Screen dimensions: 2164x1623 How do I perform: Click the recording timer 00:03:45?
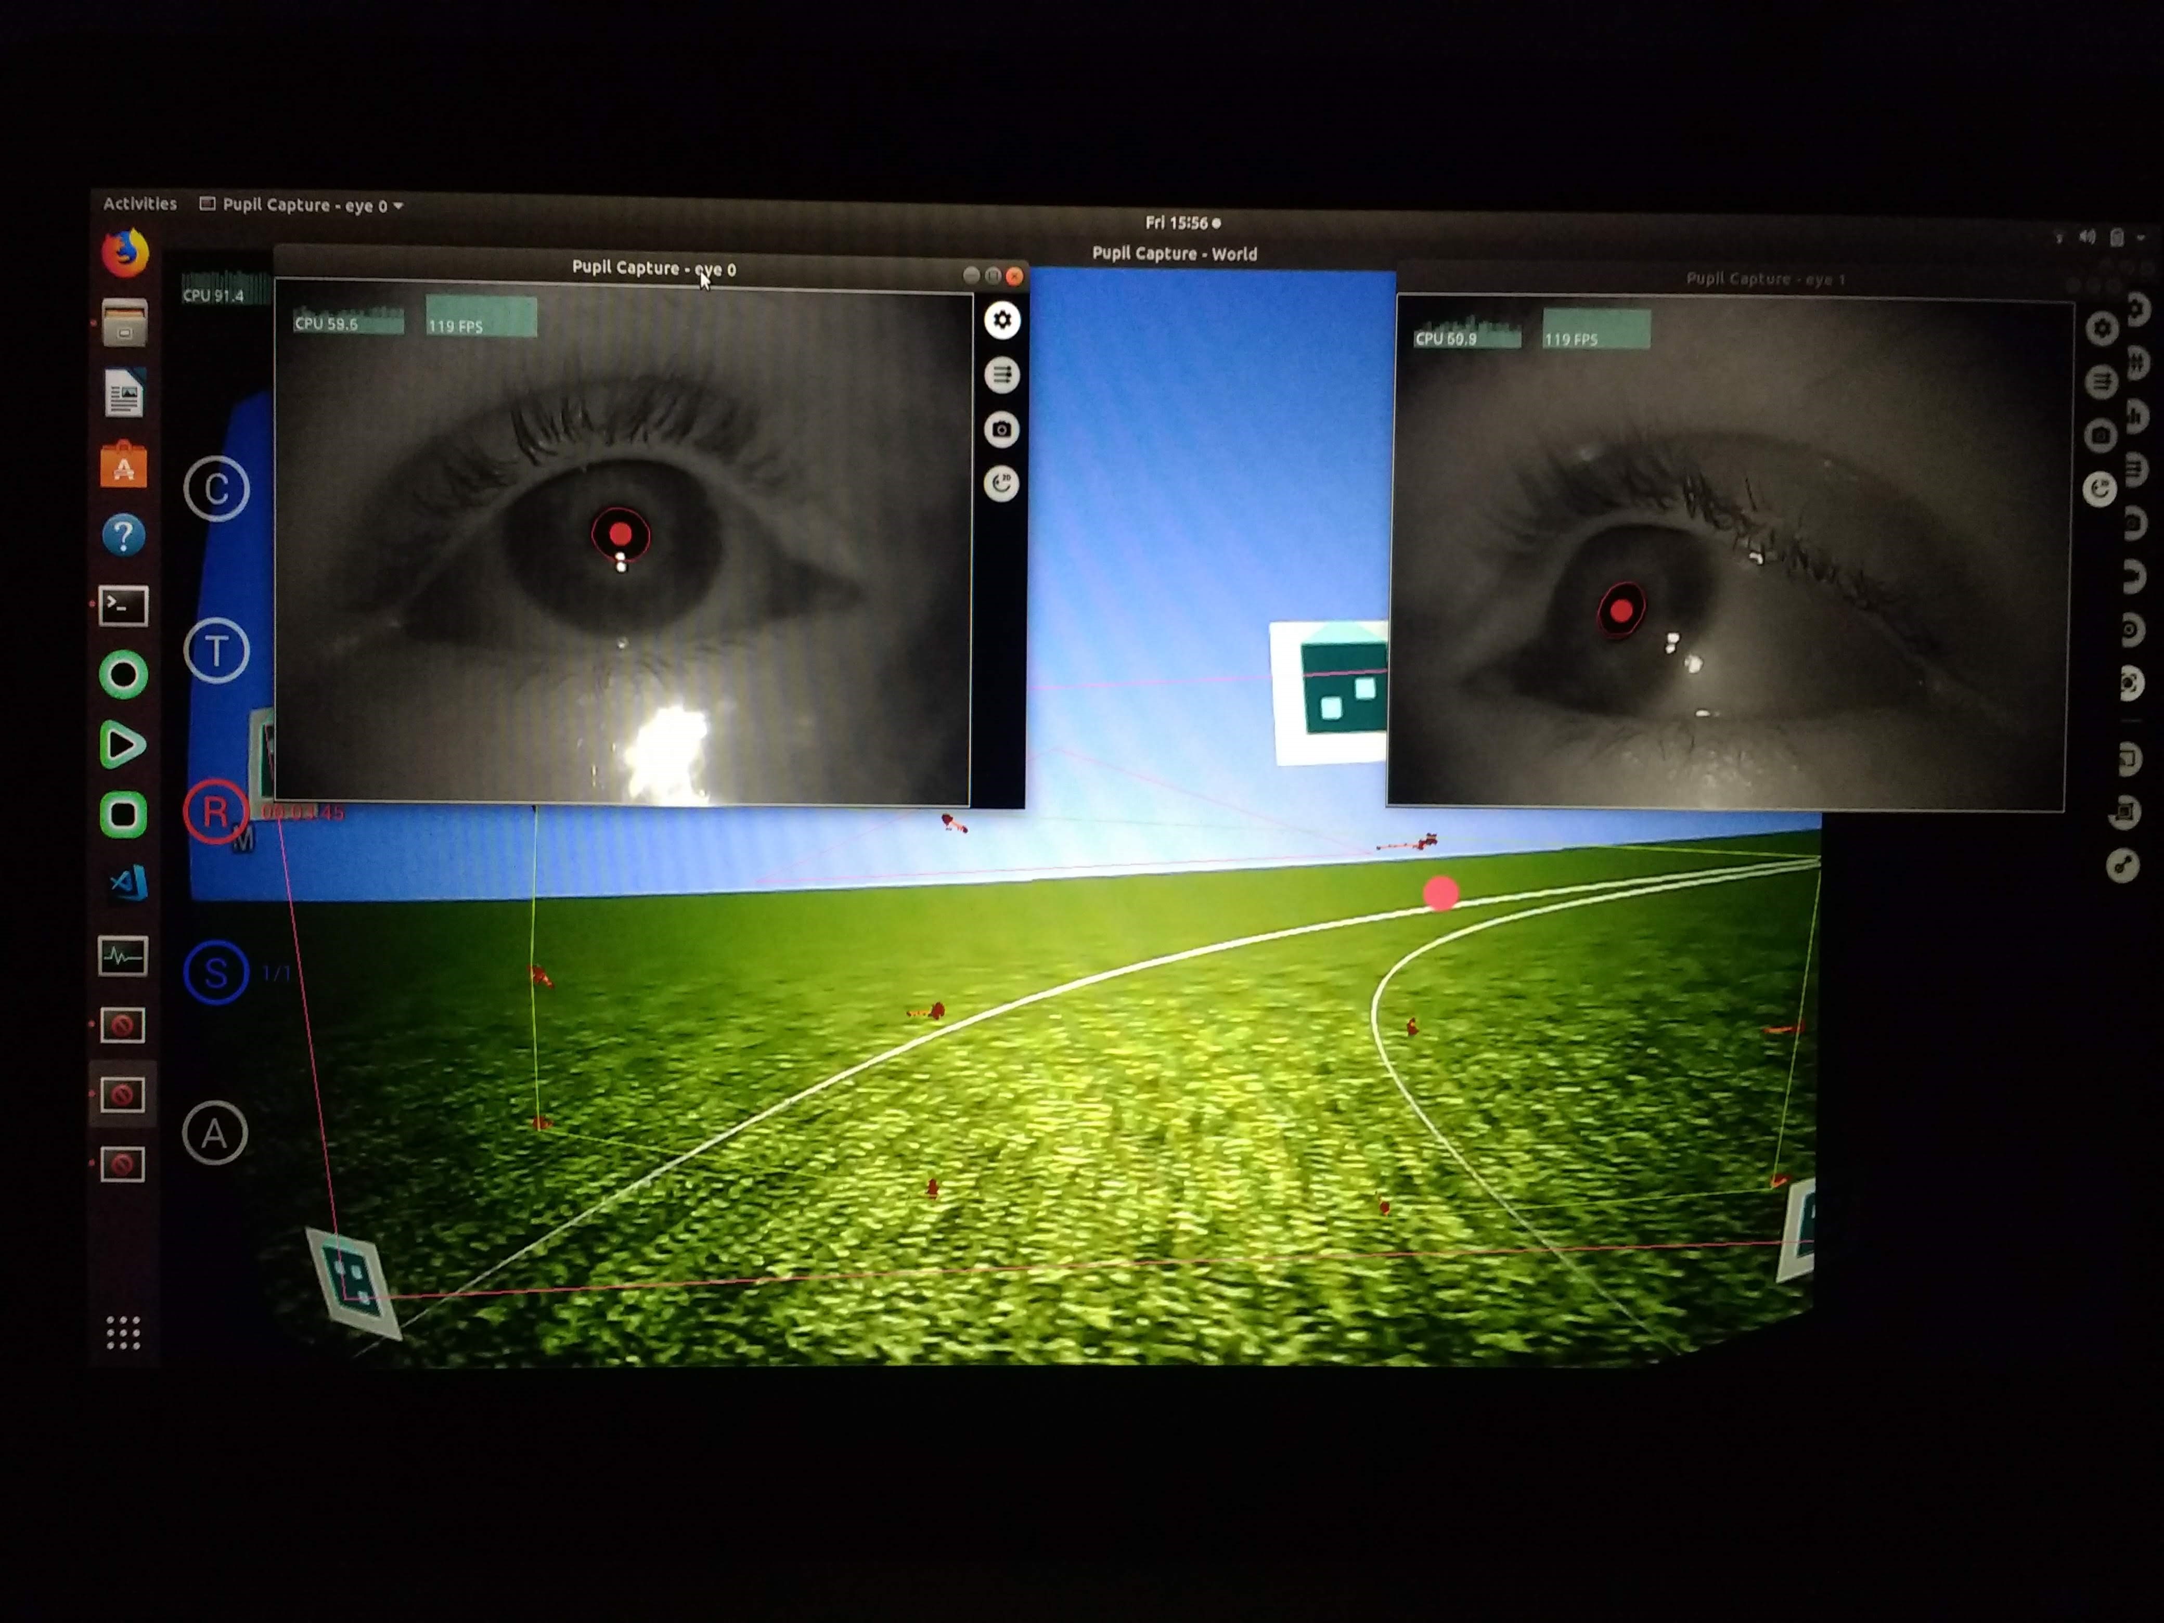(x=302, y=813)
